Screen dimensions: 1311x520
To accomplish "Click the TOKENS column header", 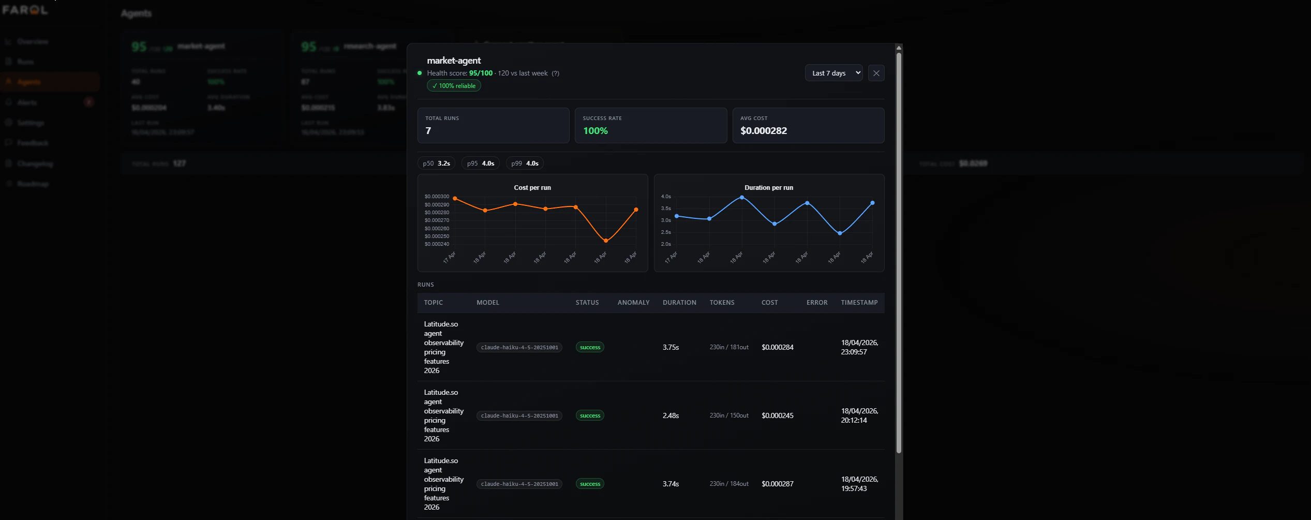I will [722, 303].
